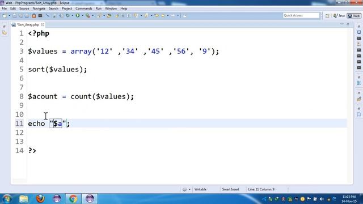Click the 'Smart Insert' status bar entry

[230, 189]
